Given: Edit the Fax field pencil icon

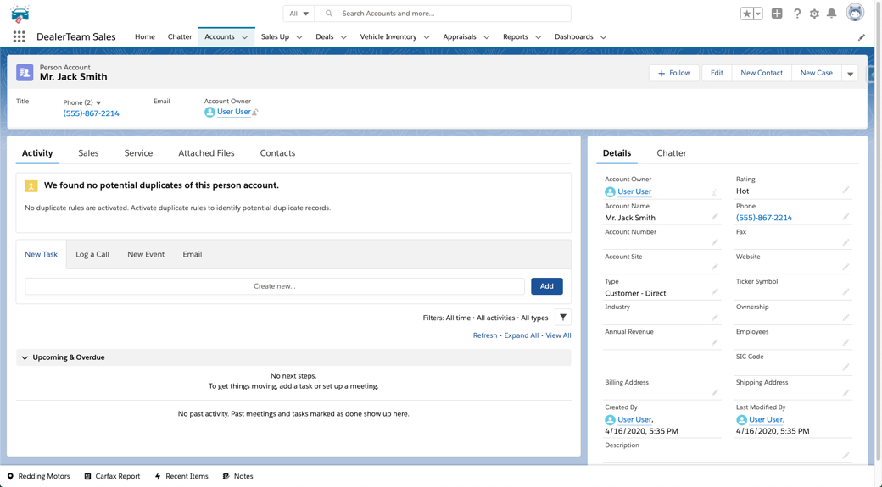Looking at the screenshot, I should pyautogui.click(x=846, y=242).
